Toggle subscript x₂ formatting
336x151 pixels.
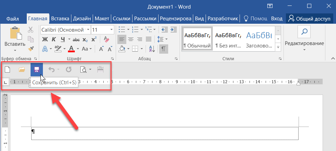pos(85,40)
